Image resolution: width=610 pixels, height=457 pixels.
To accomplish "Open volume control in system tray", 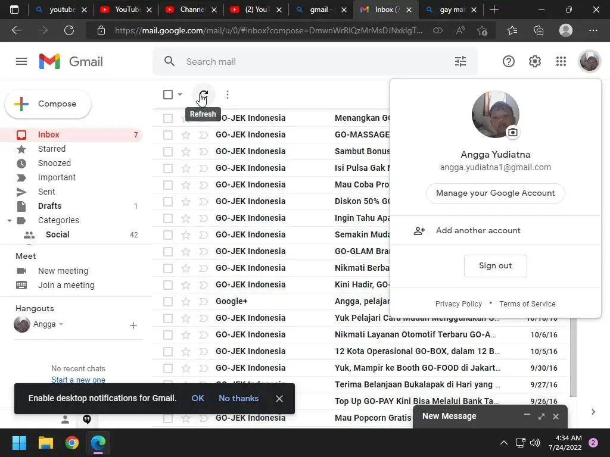I will click(535, 443).
